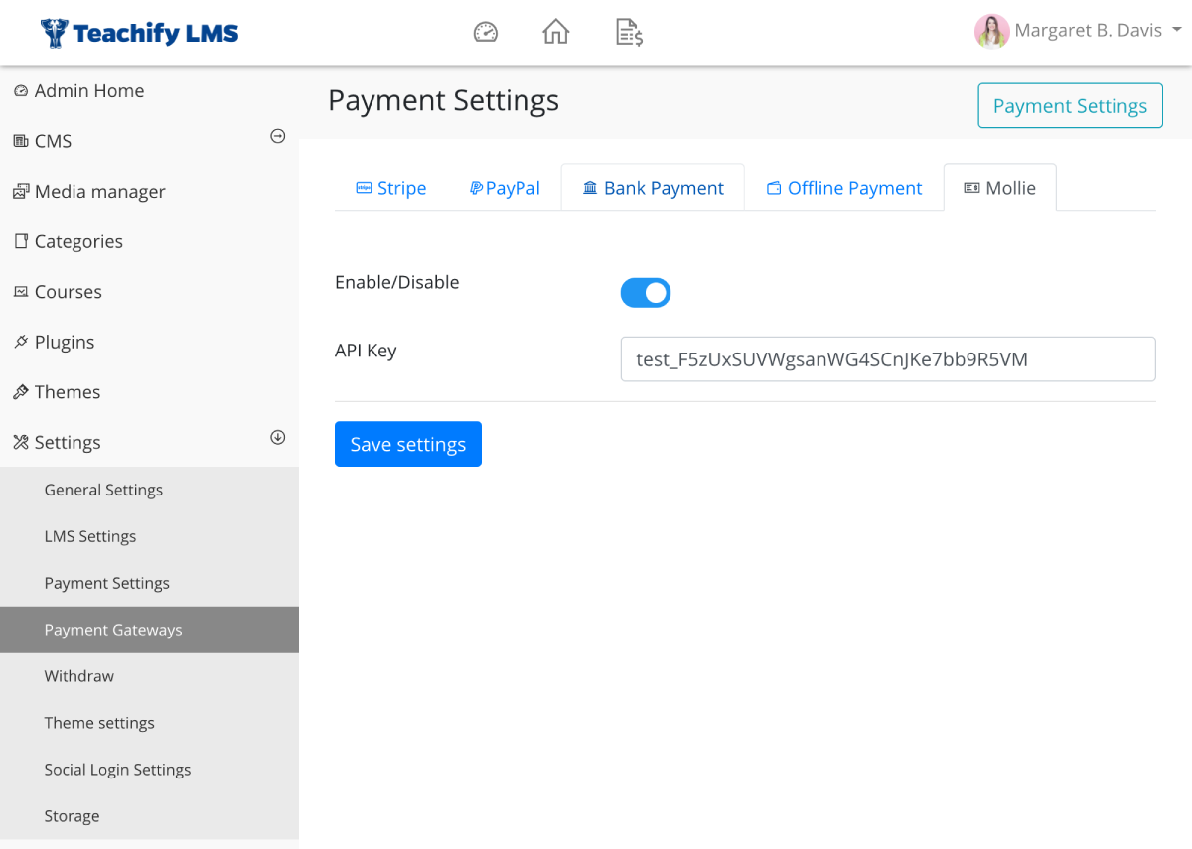Open Storage submenu item

149,816
